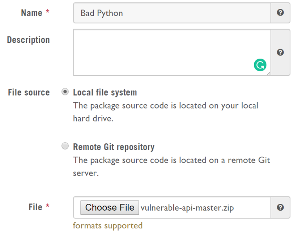Click the green Grammarly icon in Description
293x232 pixels.
(x=260, y=65)
